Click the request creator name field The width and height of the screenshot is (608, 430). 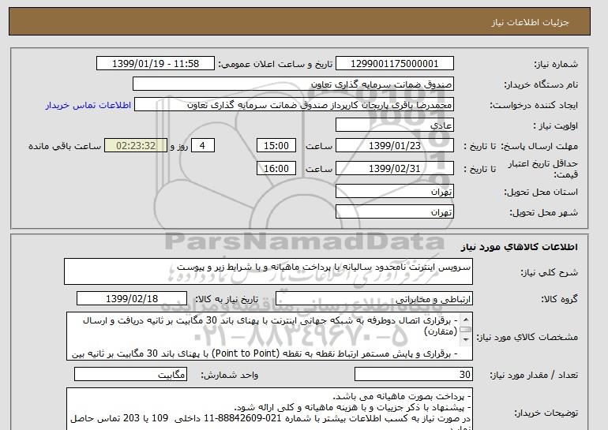pyautogui.click(x=294, y=105)
